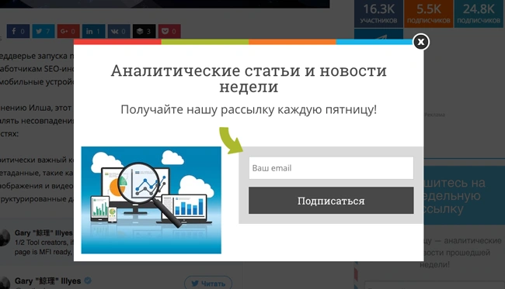Click the Twitter "Читать" follow button
The width and height of the screenshot is (505, 289).
coord(208,284)
